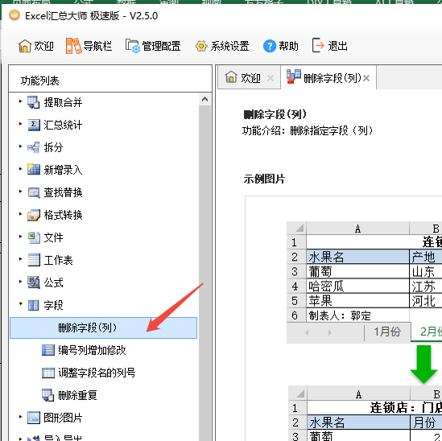Open 系统设置 gear icon
The image size is (442, 441).
(x=201, y=46)
